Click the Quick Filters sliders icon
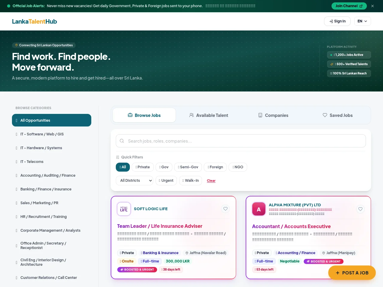 pyautogui.click(x=118, y=157)
